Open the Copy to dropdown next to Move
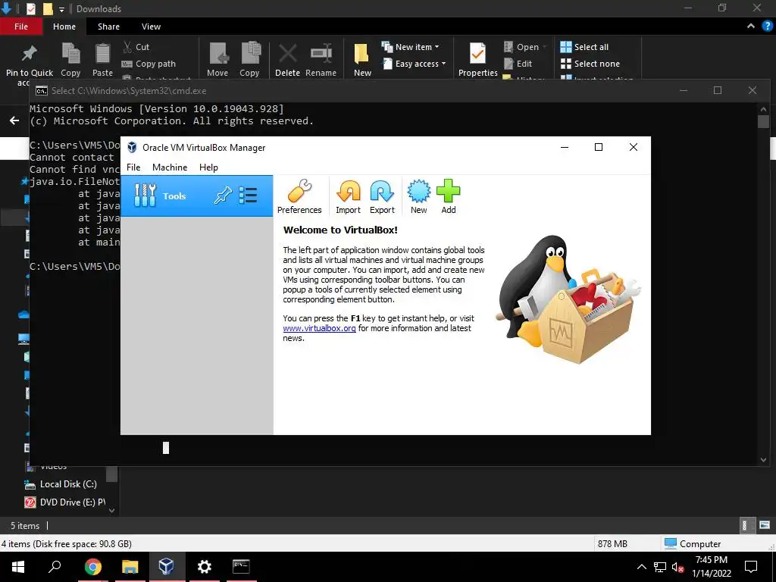The width and height of the screenshot is (776, 582). pos(249,60)
